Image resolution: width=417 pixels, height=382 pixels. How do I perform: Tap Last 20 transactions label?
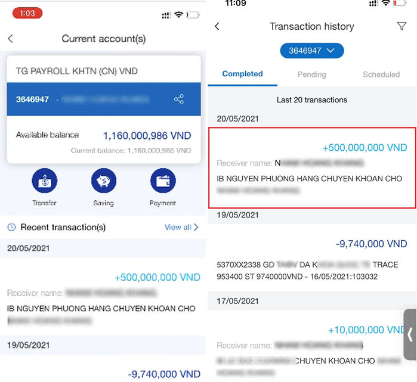click(311, 100)
